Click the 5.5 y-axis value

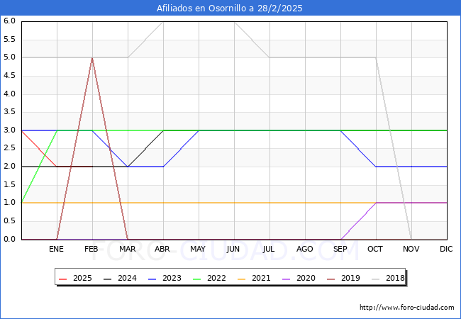9,40
